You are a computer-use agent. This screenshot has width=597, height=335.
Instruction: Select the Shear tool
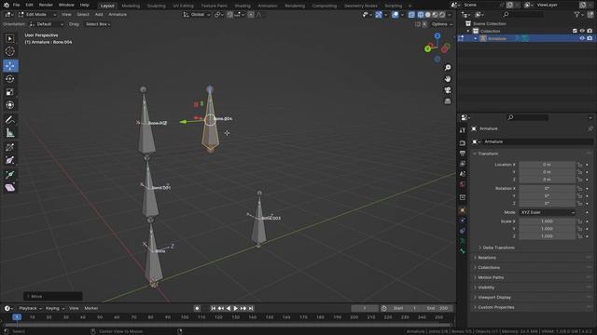(x=10, y=188)
